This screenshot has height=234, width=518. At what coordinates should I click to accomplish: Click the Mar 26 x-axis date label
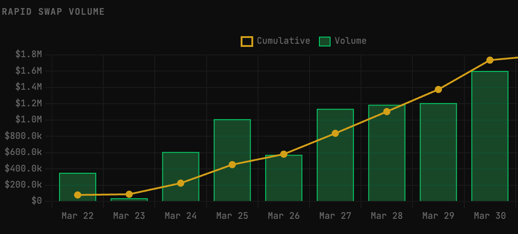[x=284, y=216]
